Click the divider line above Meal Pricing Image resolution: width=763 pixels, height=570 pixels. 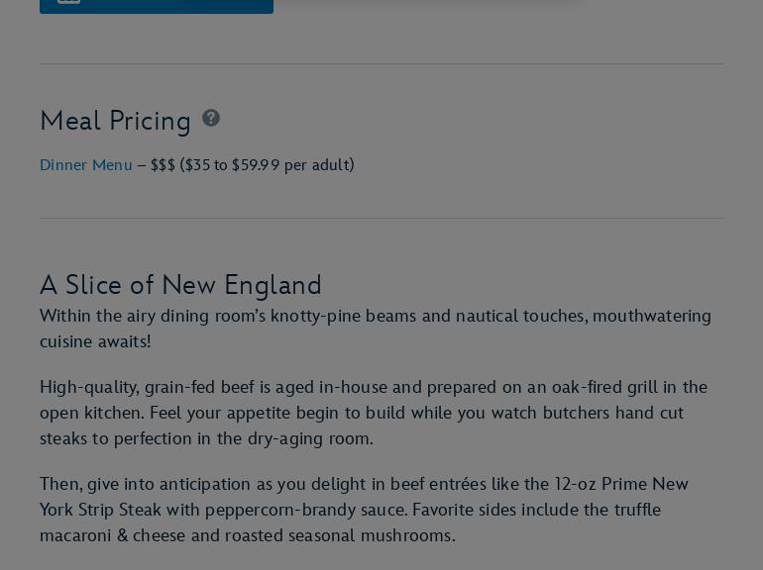tap(381, 64)
